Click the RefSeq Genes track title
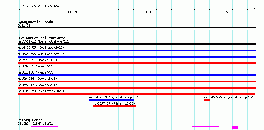Viewport: 264px width, 130px height. click(x=30, y=120)
